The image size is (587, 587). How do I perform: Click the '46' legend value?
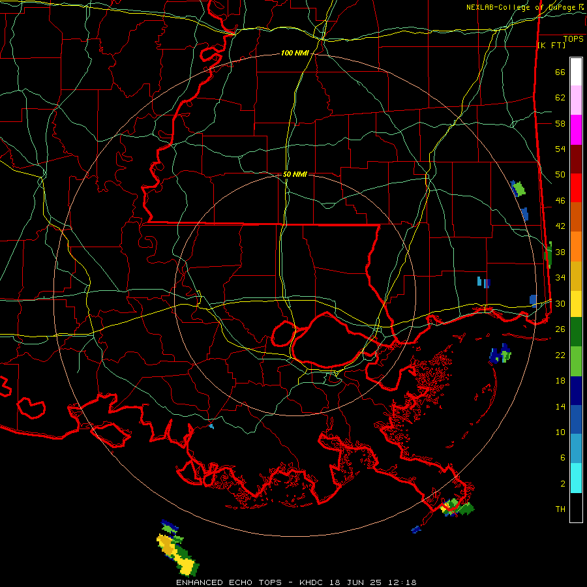click(560, 201)
